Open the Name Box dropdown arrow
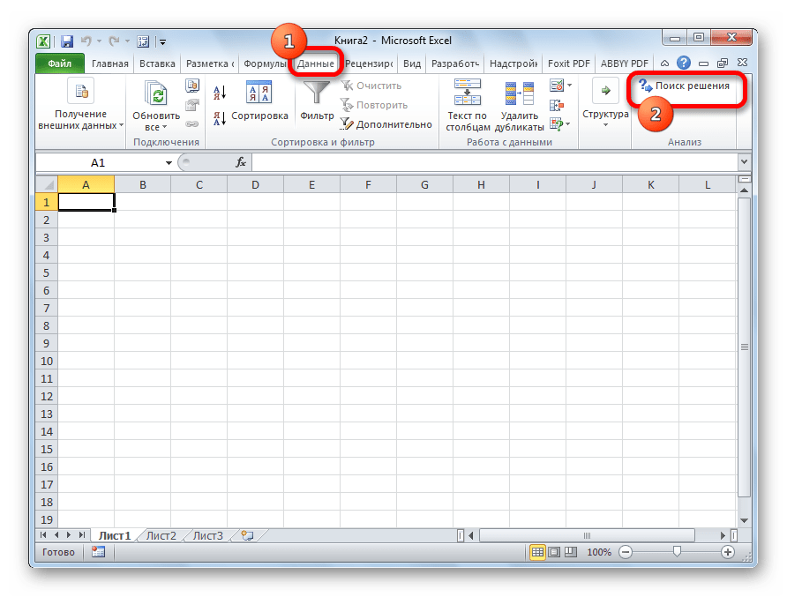The height and width of the screenshot is (597, 787). [169, 163]
